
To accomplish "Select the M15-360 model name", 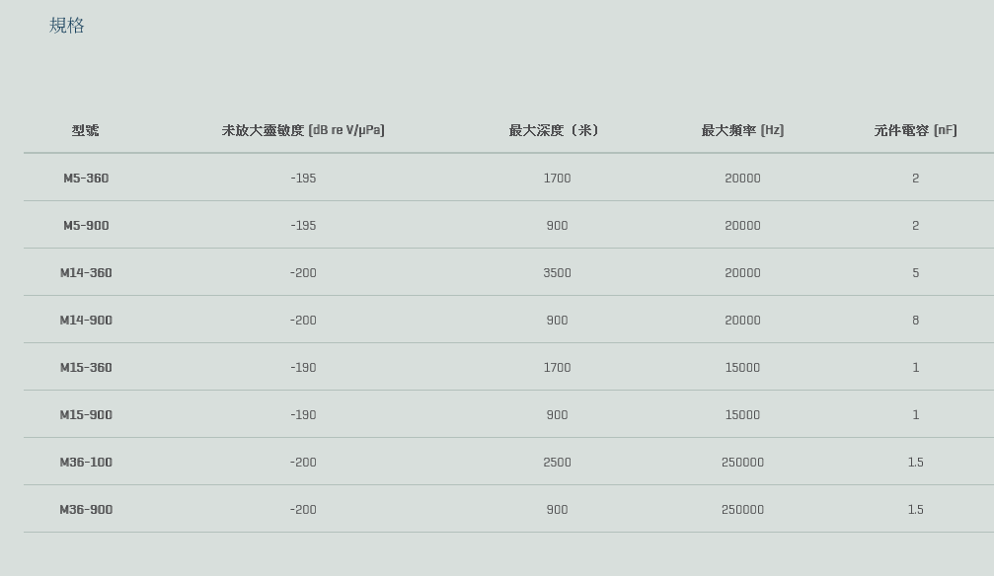I will click(x=86, y=368).
